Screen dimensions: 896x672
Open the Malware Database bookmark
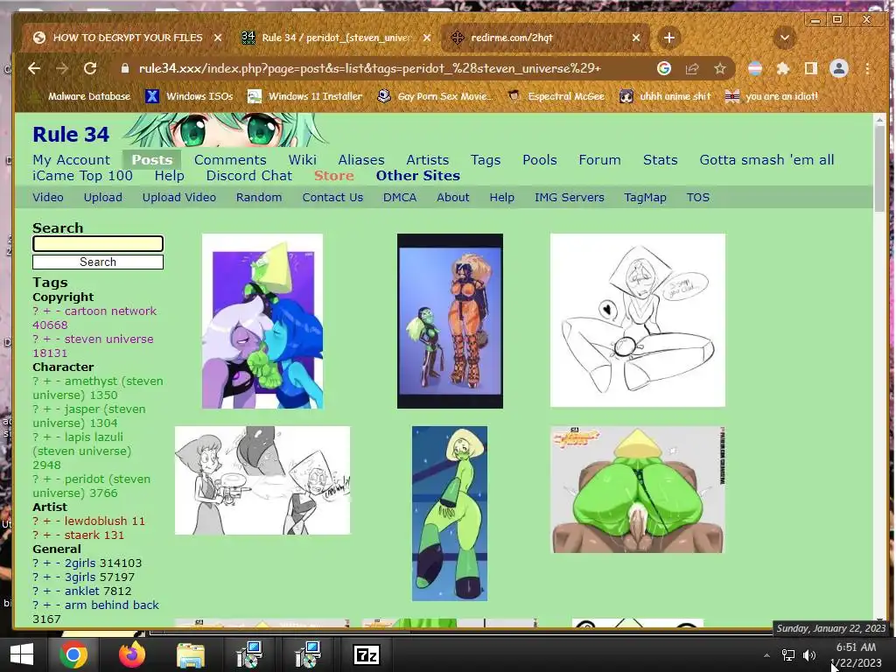(81, 96)
